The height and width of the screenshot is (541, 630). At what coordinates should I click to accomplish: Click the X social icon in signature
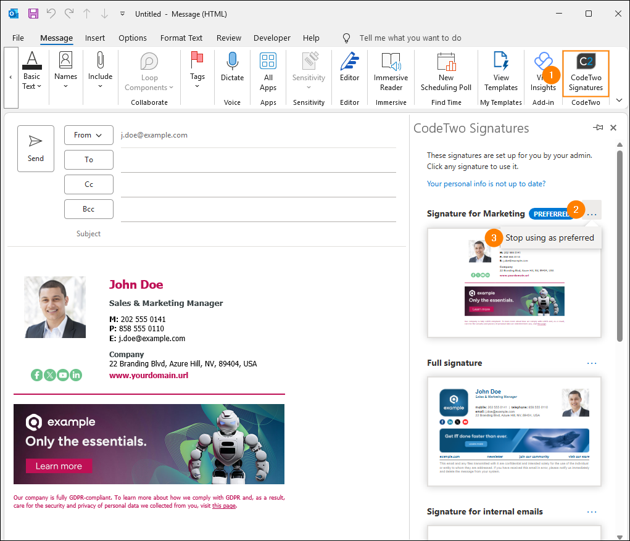point(50,375)
